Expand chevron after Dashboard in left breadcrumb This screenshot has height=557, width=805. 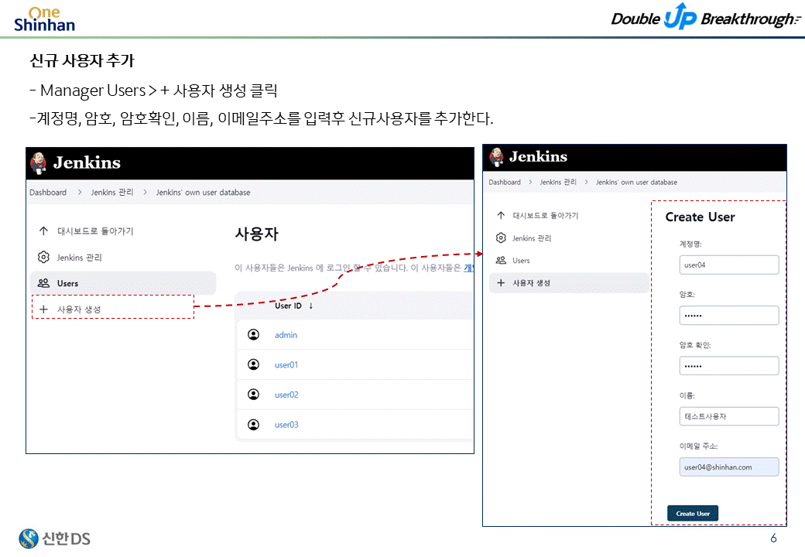tap(80, 193)
